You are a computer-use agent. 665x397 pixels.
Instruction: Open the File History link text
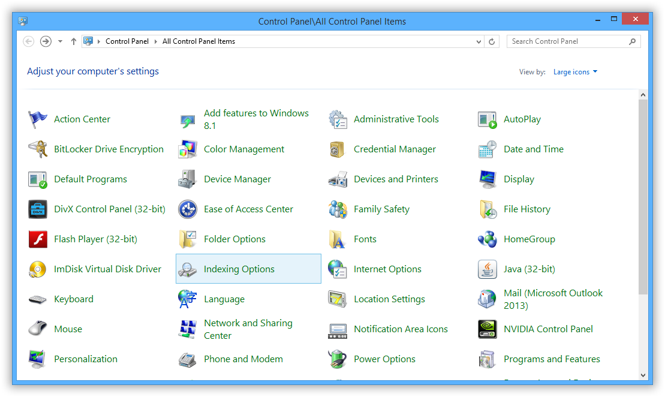click(526, 209)
